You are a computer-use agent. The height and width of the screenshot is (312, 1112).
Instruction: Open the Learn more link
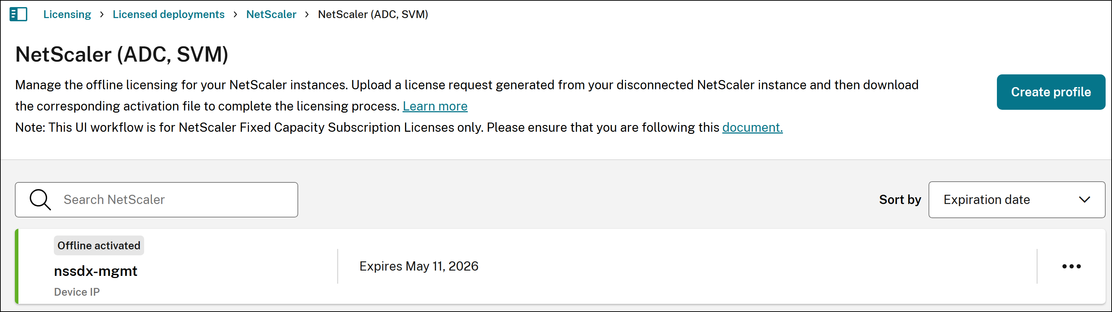click(435, 106)
